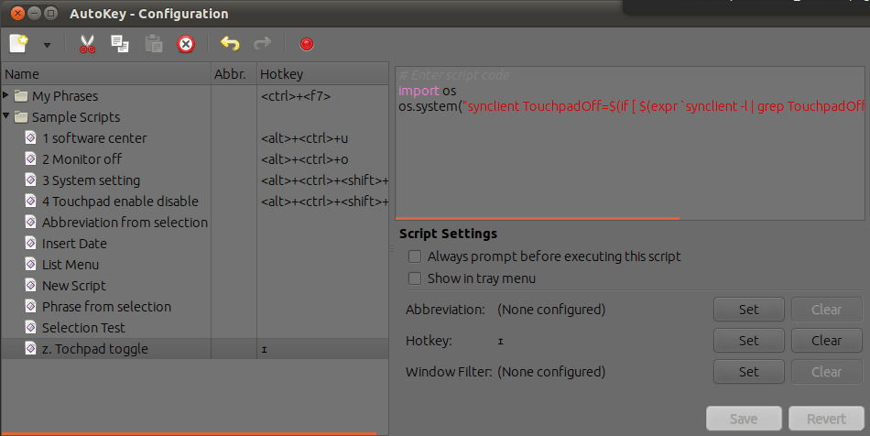Click the <ctrl>+<f7> hotkey cell
Screen dimensions: 870x436
[x=296, y=96]
